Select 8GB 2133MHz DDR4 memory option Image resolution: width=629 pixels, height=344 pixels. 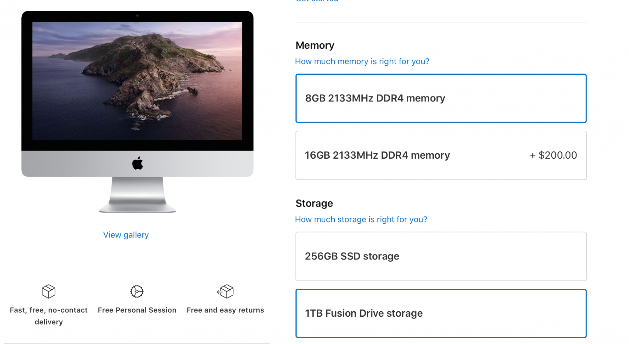click(441, 98)
